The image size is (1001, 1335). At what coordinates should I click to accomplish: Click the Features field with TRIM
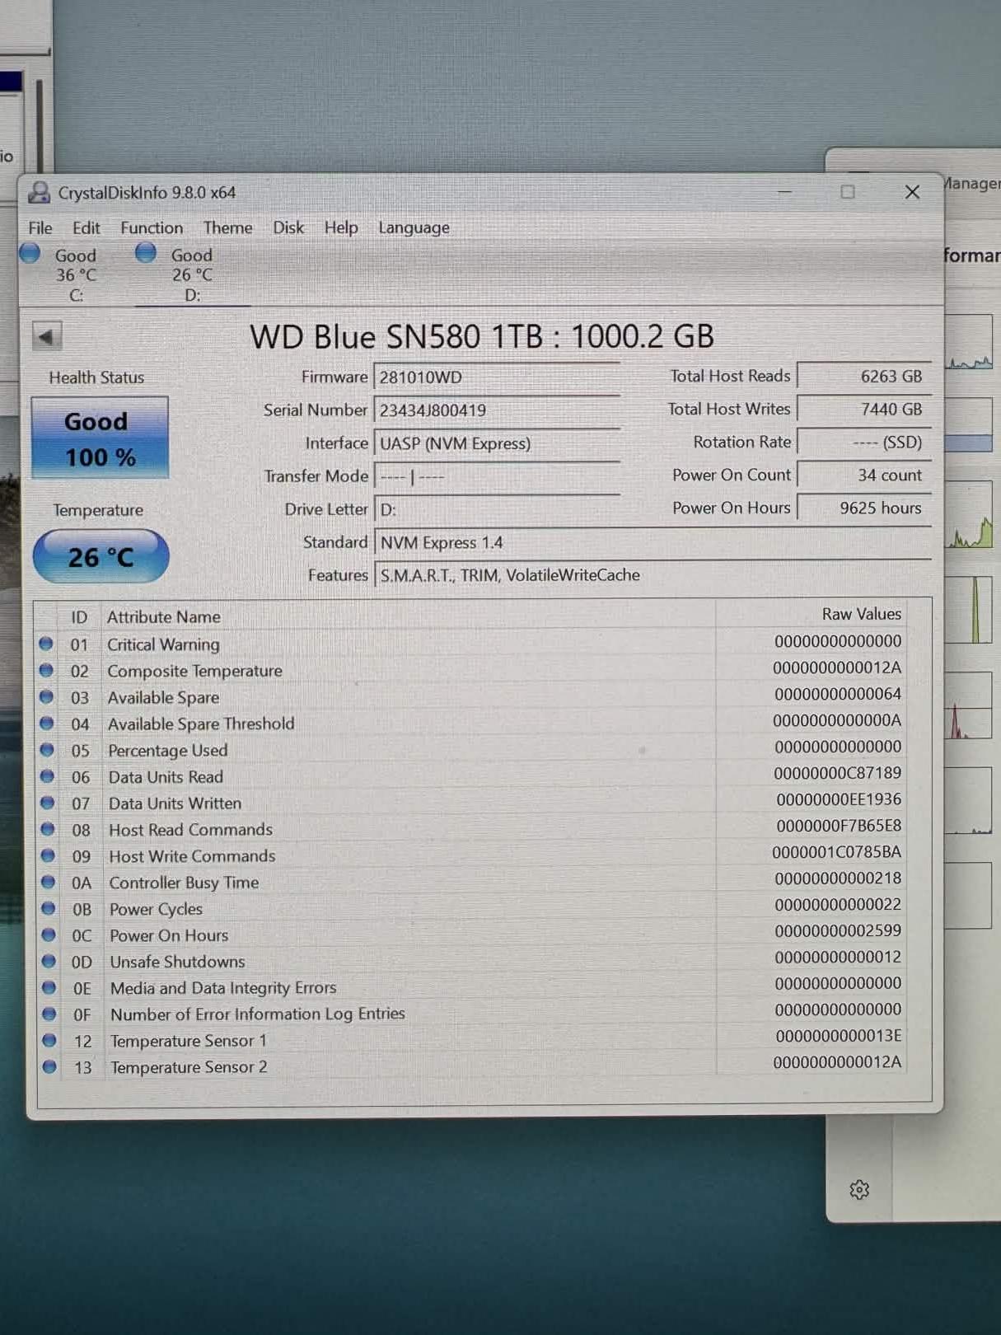click(x=653, y=575)
